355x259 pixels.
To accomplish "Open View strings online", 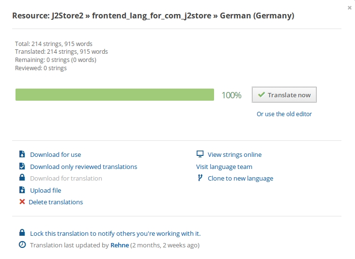I will (234, 154).
